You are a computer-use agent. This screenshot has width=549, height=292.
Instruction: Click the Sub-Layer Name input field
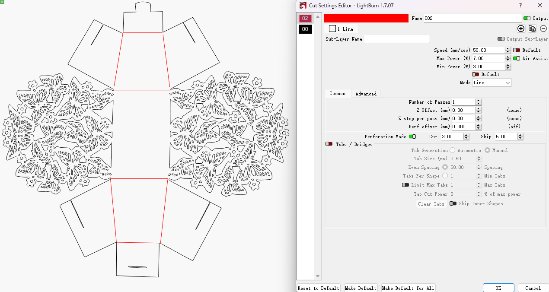pyautogui.click(x=397, y=39)
